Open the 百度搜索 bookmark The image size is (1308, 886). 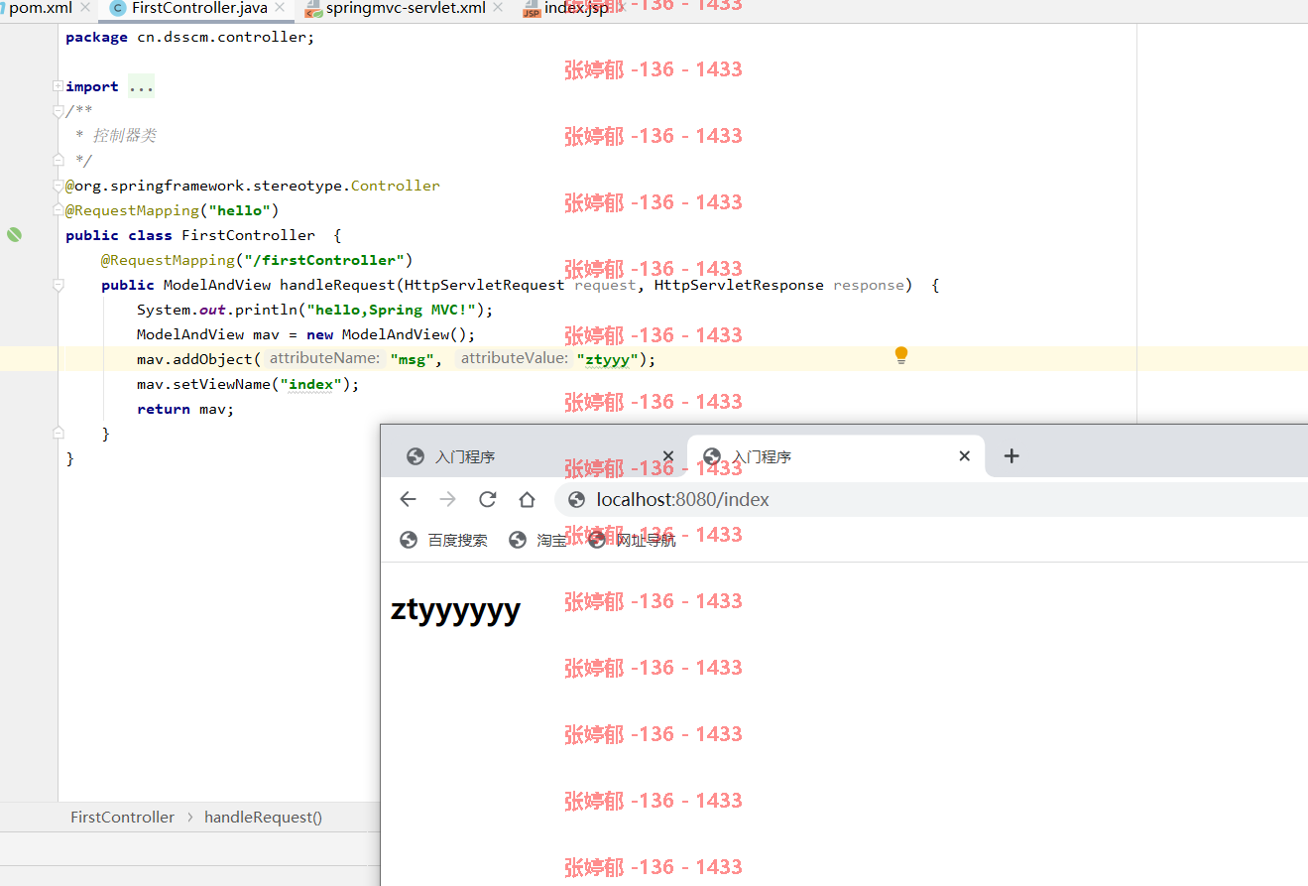443,540
